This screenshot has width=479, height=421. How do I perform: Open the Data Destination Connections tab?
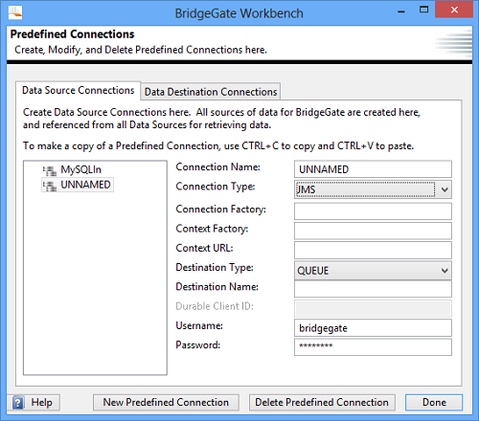211,92
